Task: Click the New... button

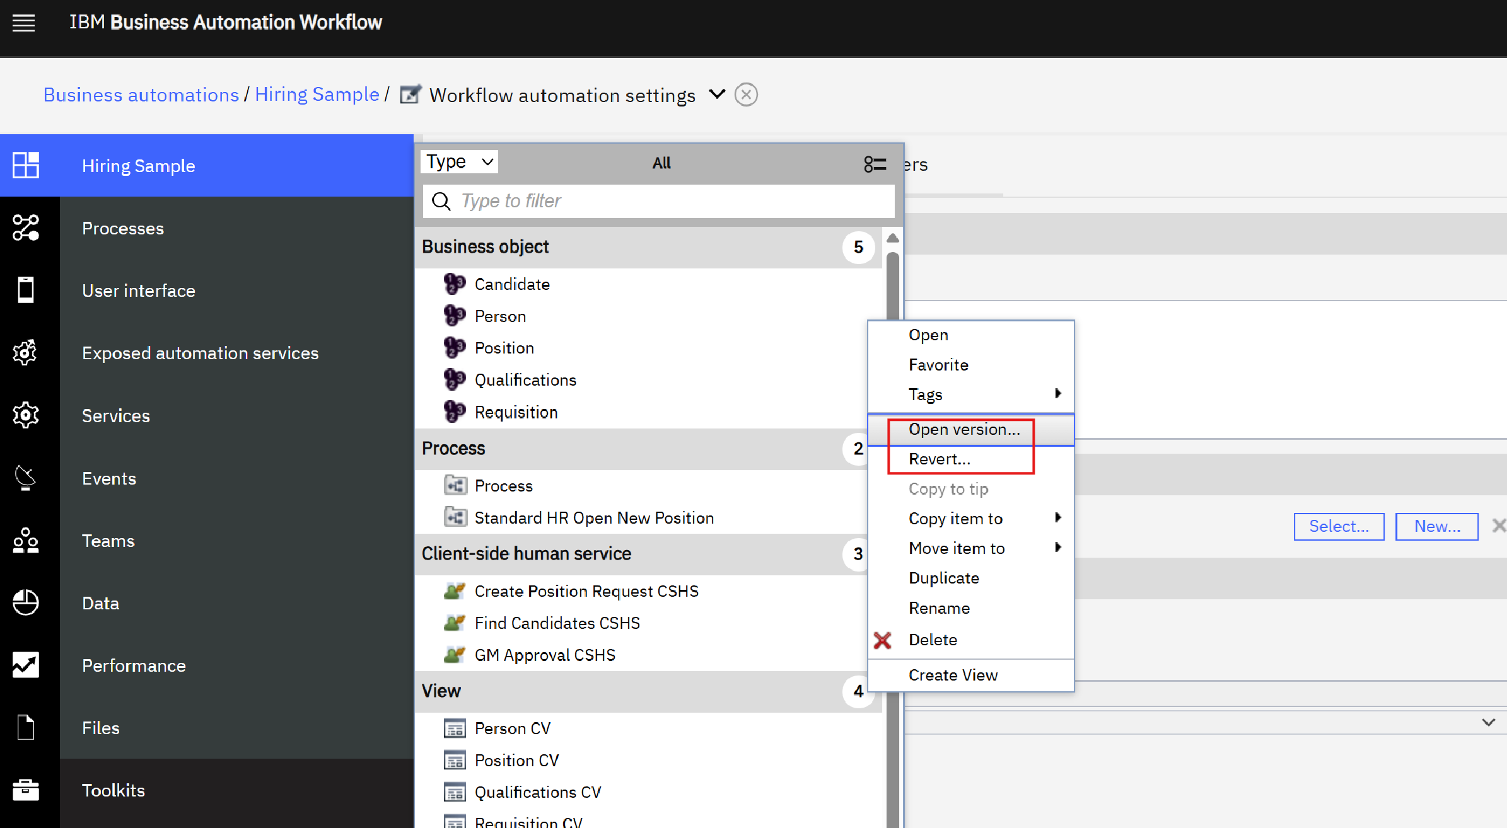Action: (1436, 526)
